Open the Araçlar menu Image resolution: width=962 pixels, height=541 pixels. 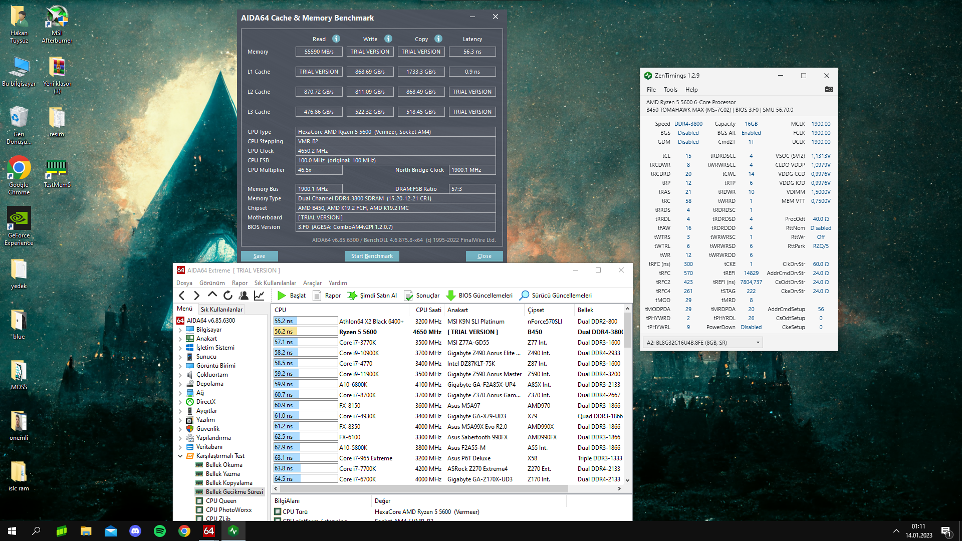pyautogui.click(x=312, y=283)
